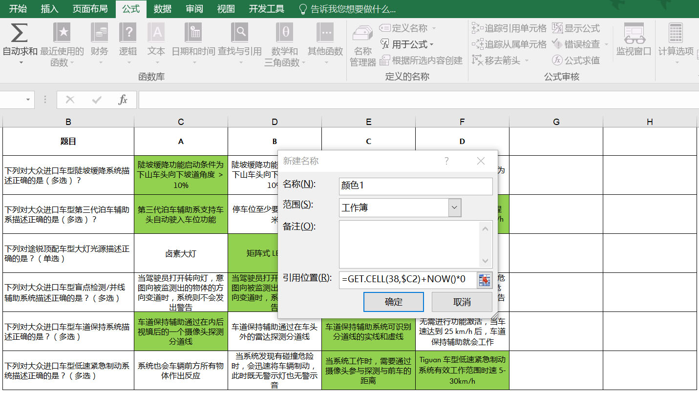The image size is (699, 393).
Task: Expand the Use in Formula arrow
Action: (x=432, y=44)
